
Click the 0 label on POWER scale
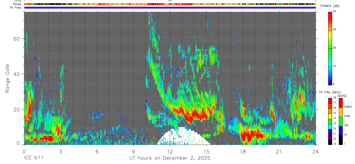[334, 84]
